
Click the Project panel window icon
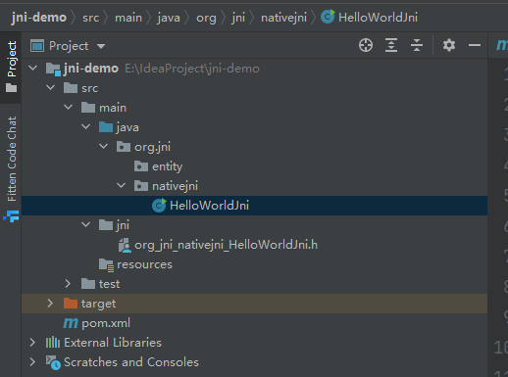[37, 46]
